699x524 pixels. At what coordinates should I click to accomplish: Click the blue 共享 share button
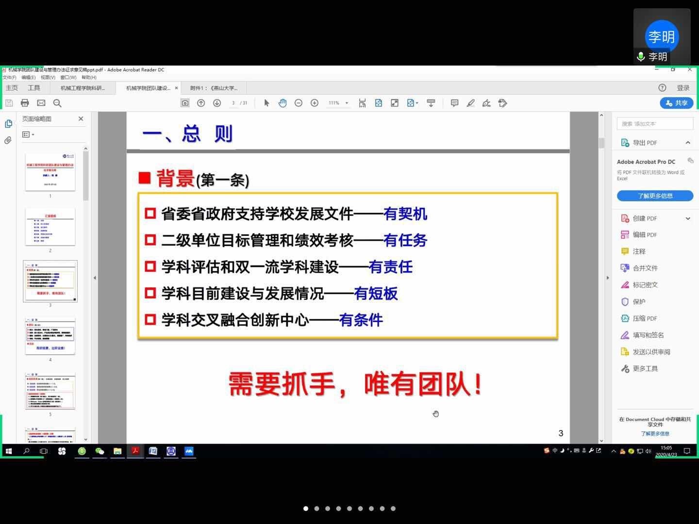point(677,103)
